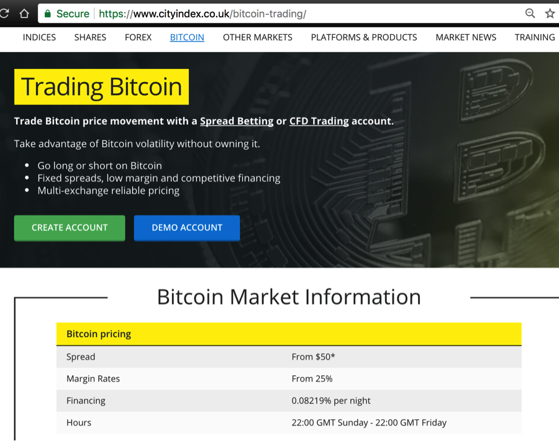This screenshot has width=559, height=441.
Task: Click the green secure padlock icon
Action: point(47,14)
